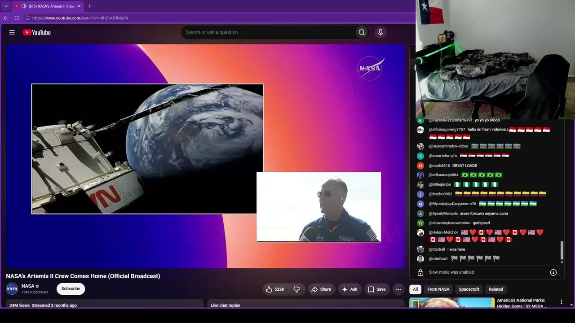
Task: Open the browser tab search dropdown
Action: (x=6, y=6)
